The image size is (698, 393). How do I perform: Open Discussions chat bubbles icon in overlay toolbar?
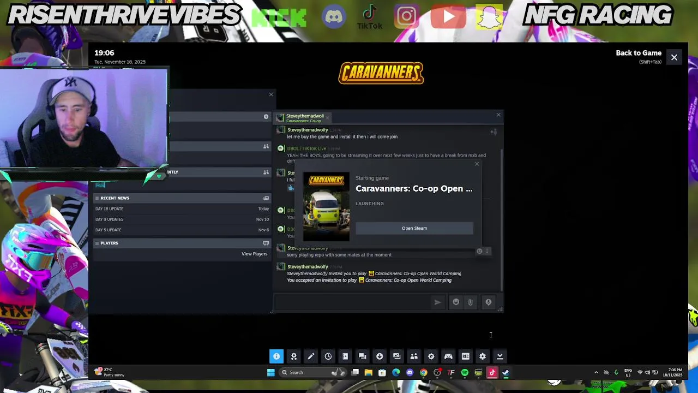[363, 356]
